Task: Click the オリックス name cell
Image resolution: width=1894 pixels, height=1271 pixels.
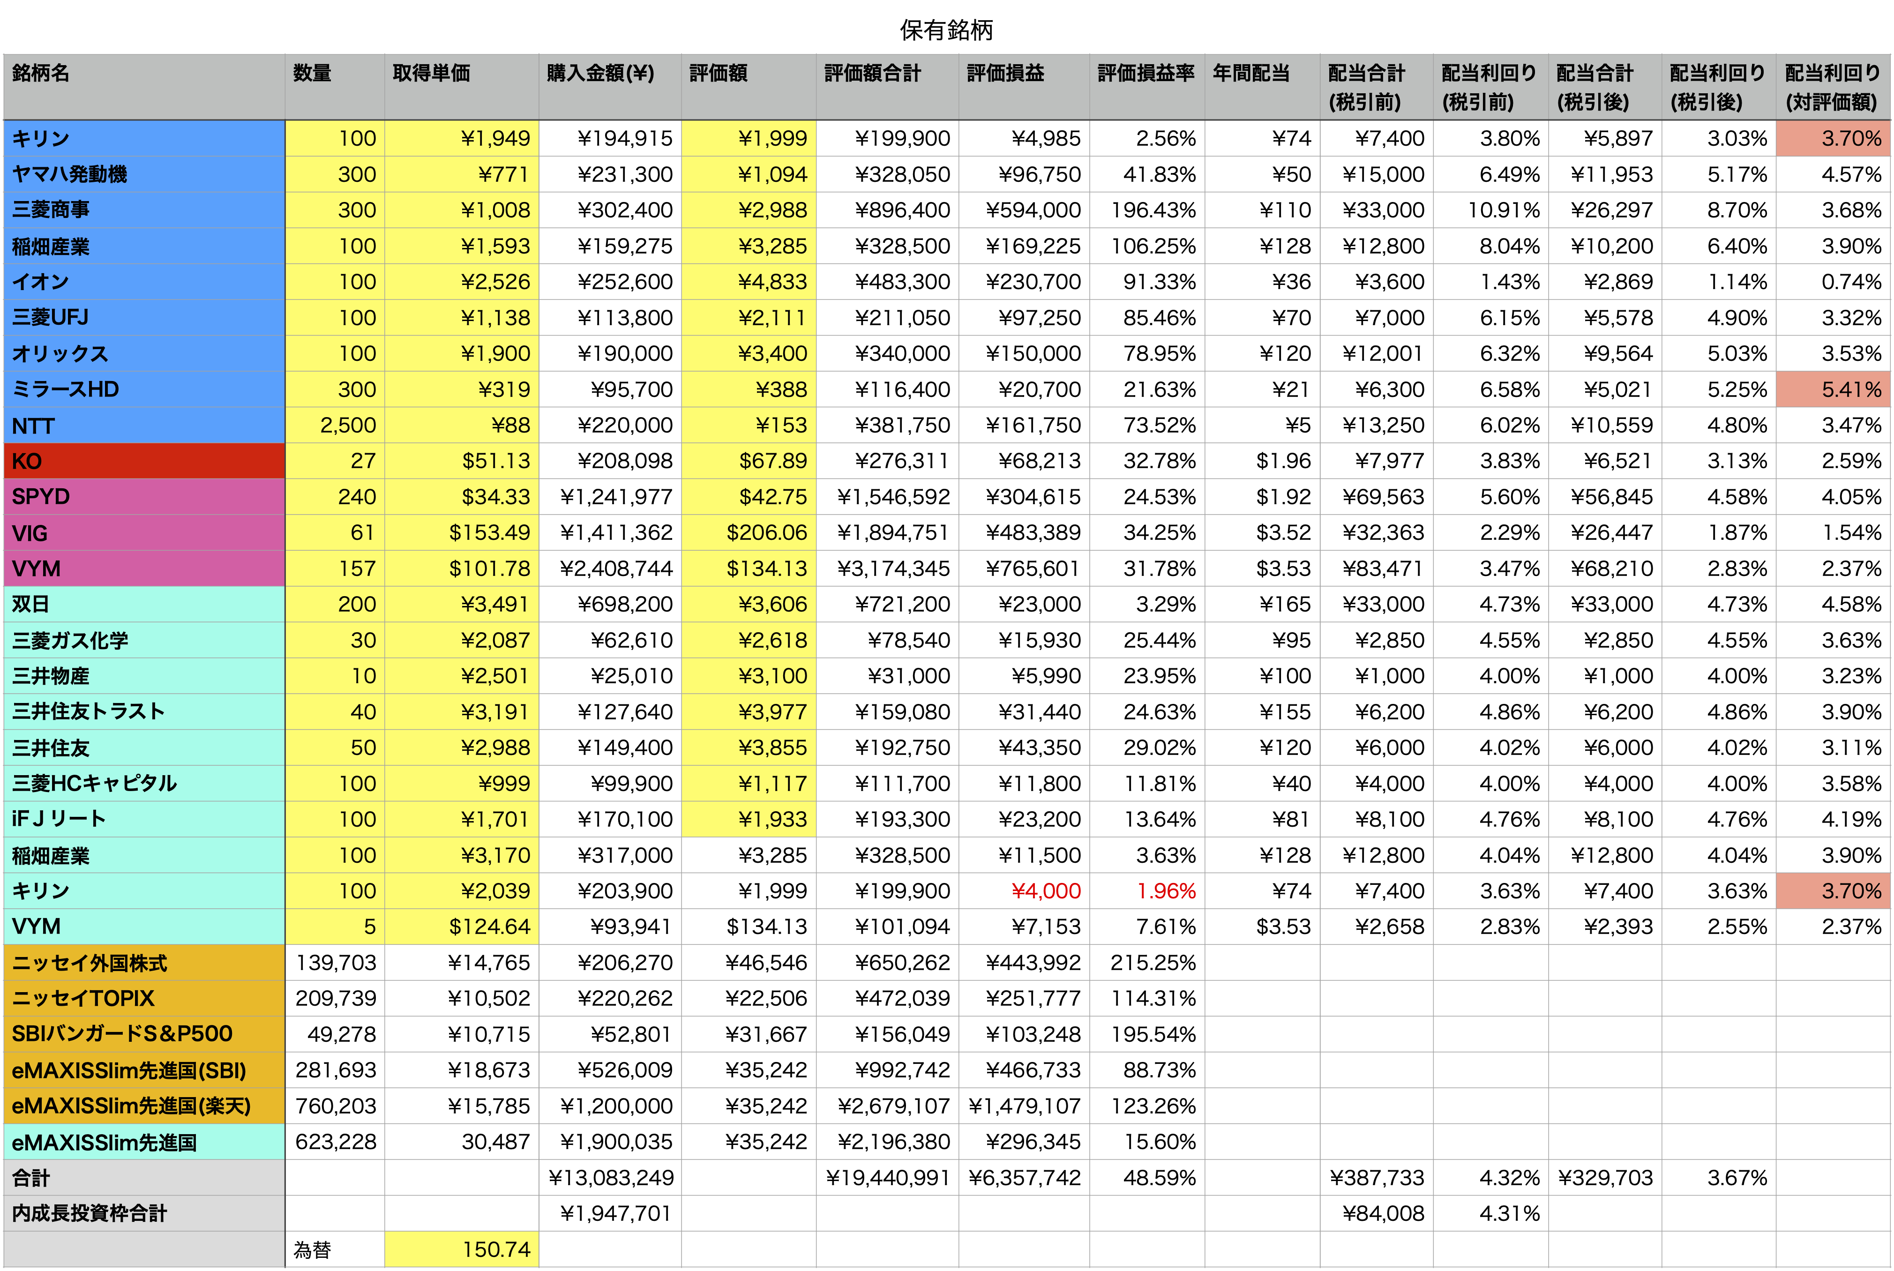Action: click(144, 353)
